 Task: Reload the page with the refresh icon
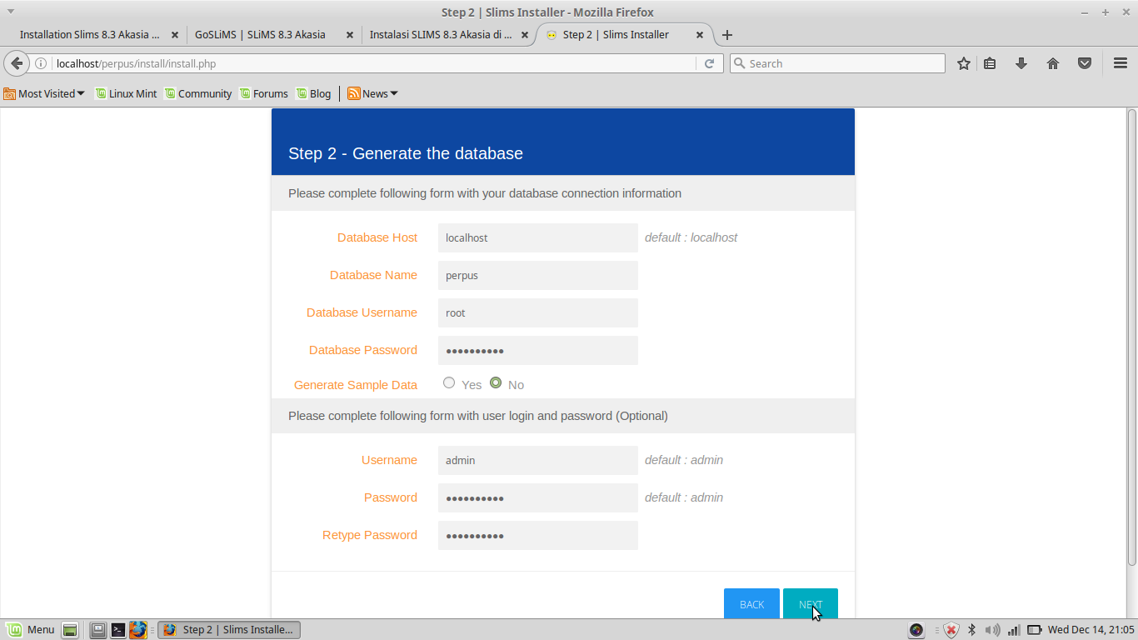point(709,62)
